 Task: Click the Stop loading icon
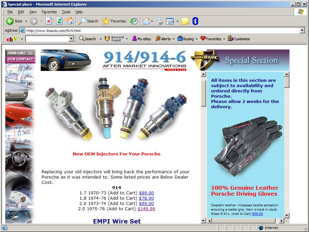pos(49,21)
